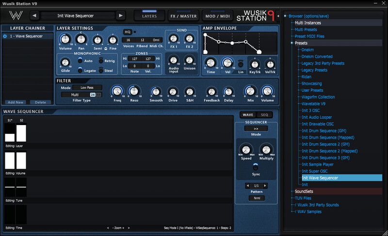Viewport: 388px width, 236px height.
Task: Toggle the Lin envelope switch
Action: [x=240, y=64]
